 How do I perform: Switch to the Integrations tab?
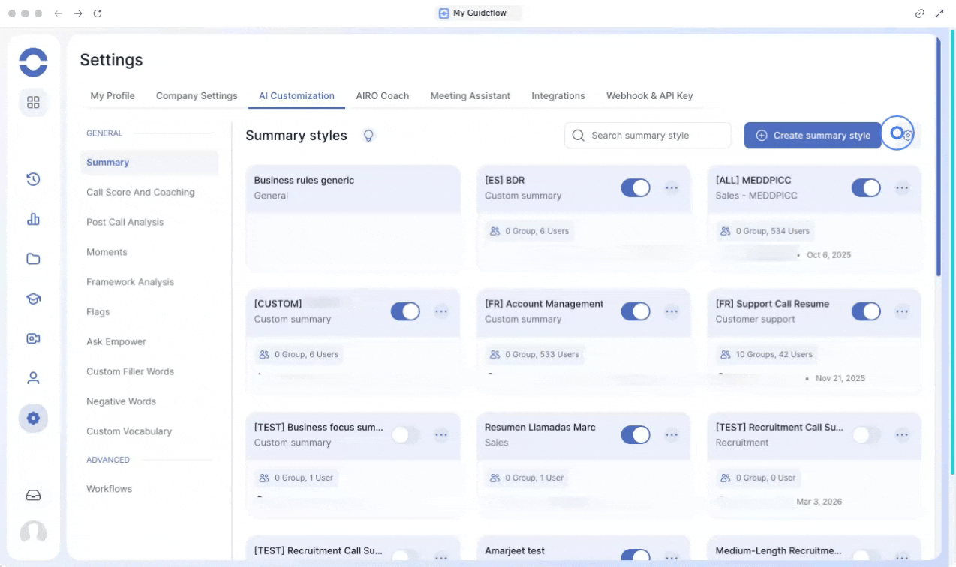click(558, 96)
